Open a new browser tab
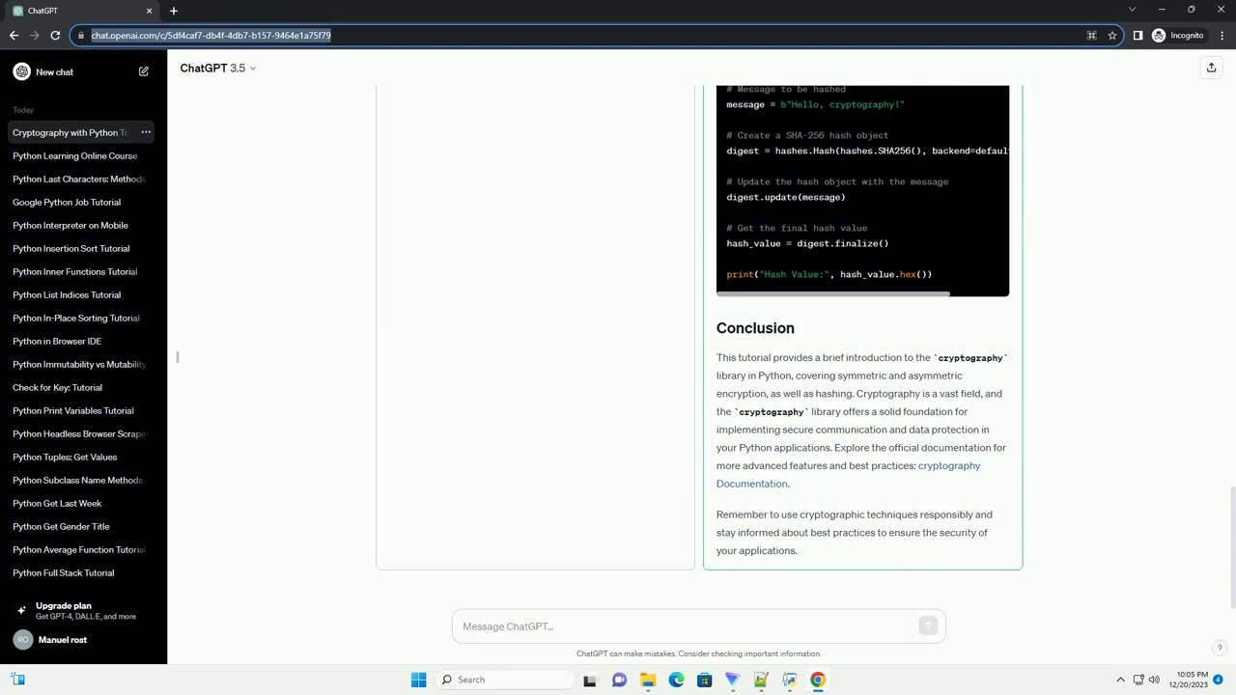The image size is (1236, 695). 174,11
